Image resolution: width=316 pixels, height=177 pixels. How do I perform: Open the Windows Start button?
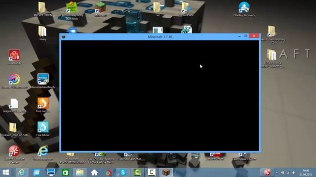5,173
